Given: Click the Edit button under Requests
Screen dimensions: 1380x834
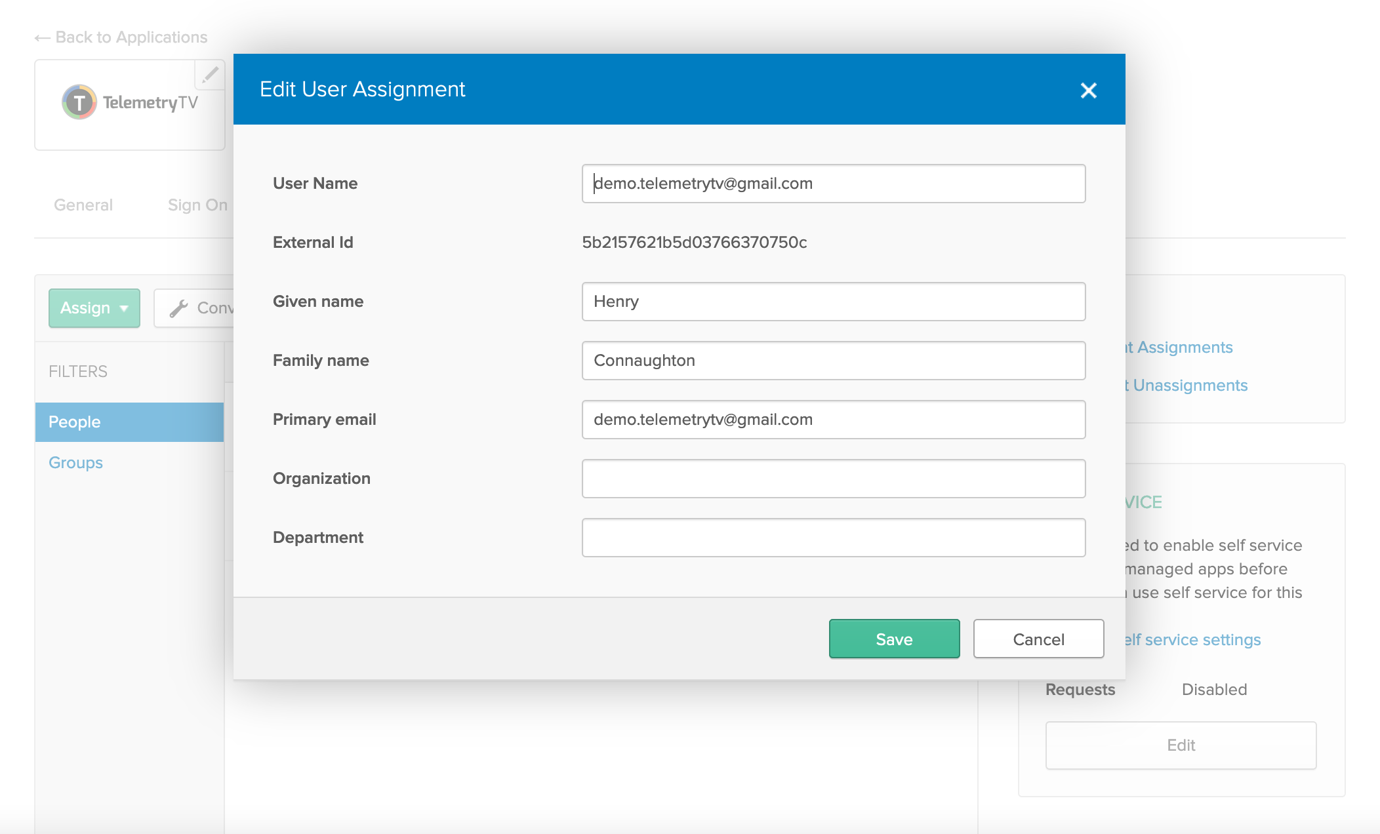Looking at the screenshot, I should pyautogui.click(x=1181, y=745).
